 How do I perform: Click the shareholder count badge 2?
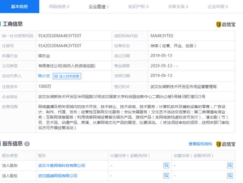coord(27,144)
